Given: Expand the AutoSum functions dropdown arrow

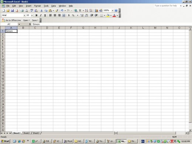Looking at the screenshot, I should pos(83,11).
